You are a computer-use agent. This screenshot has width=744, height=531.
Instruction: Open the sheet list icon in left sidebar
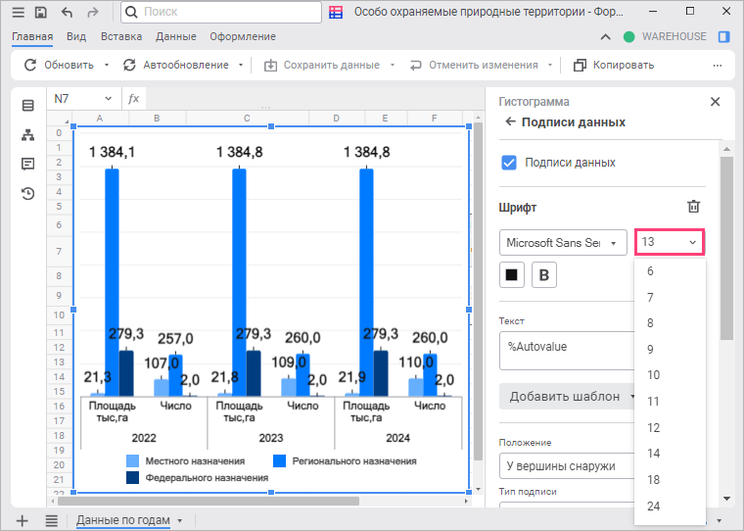pyautogui.click(x=28, y=106)
